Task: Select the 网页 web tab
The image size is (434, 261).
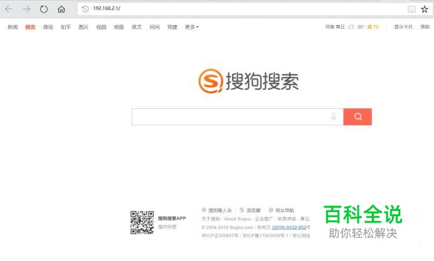Action: 31,27
